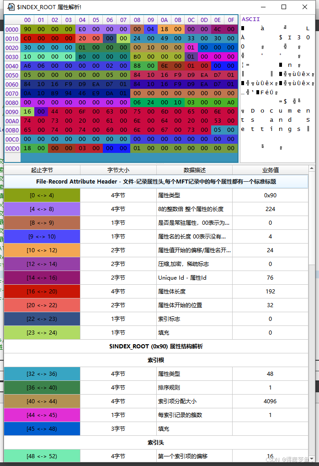Select the File-Record Attribute Header group row
Viewport: 319px width, 466px height.
[156, 182]
